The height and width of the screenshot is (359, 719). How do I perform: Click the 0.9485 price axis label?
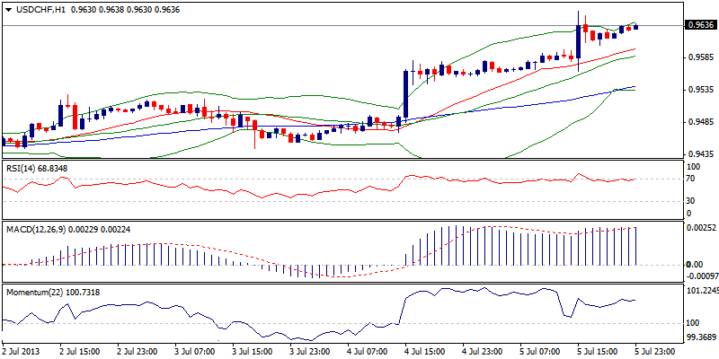click(699, 122)
